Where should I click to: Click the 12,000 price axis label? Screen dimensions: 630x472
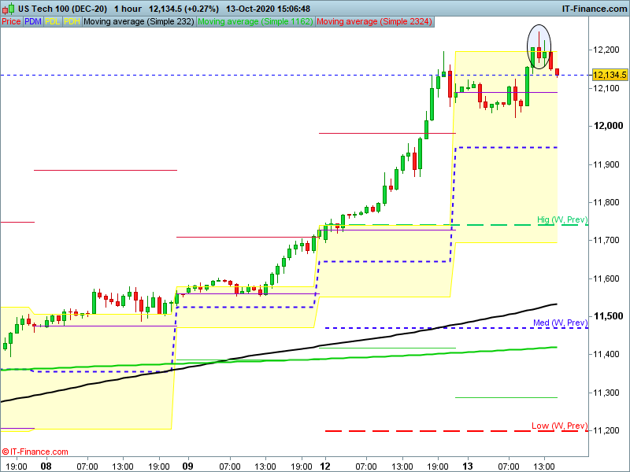(608, 126)
